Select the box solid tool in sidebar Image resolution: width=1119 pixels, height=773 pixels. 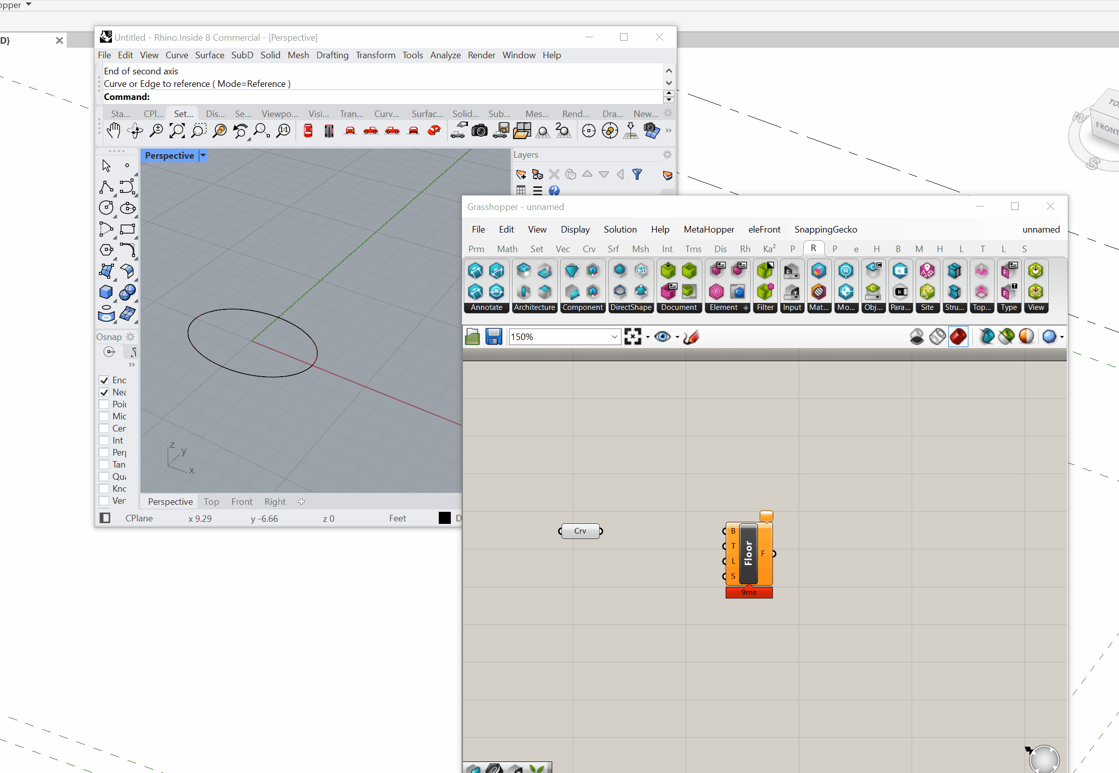pos(106,292)
